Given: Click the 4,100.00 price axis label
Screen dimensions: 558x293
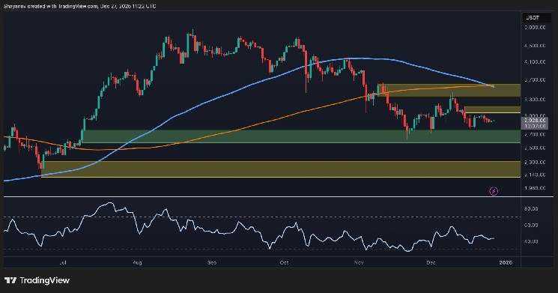Looking at the screenshot, I should 535,62.
